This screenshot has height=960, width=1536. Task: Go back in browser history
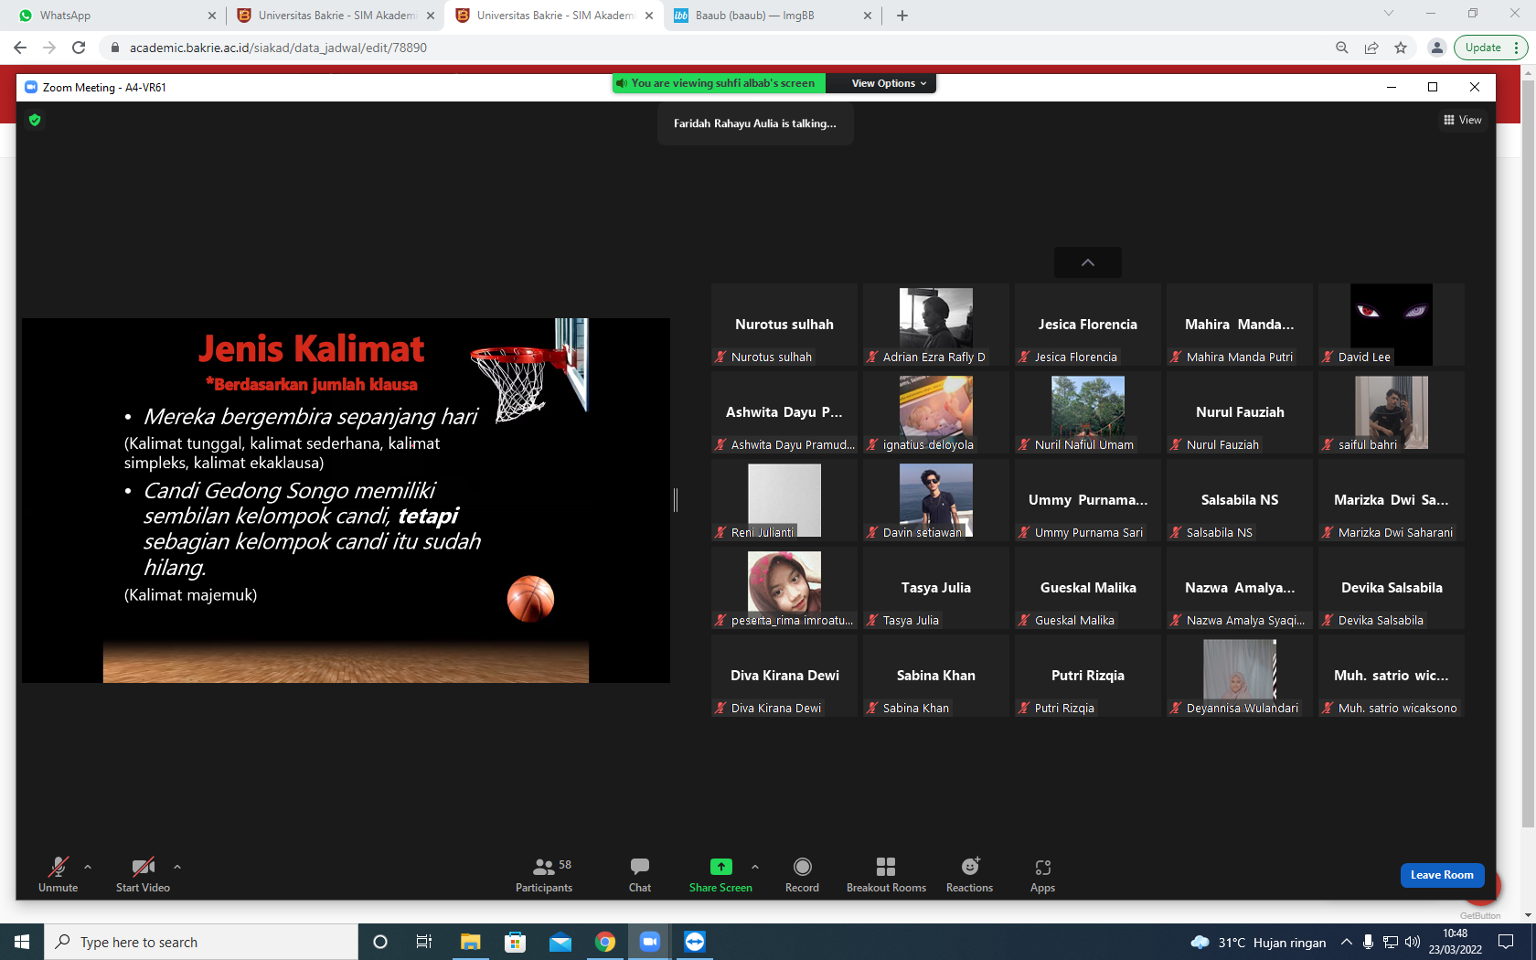[20, 48]
